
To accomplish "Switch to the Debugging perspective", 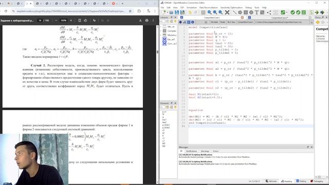I will pyautogui.click(x=317, y=181).
